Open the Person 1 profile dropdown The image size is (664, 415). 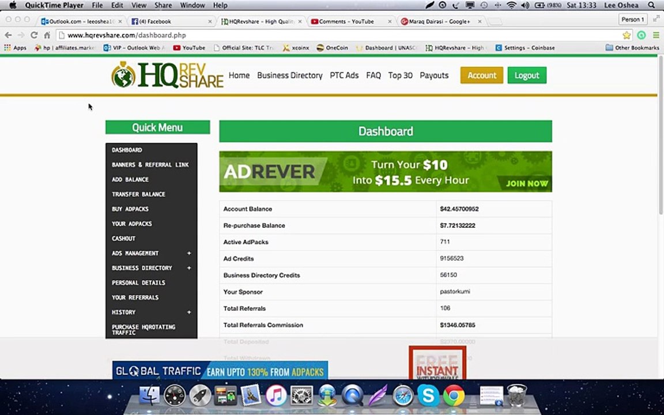(633, 20)
